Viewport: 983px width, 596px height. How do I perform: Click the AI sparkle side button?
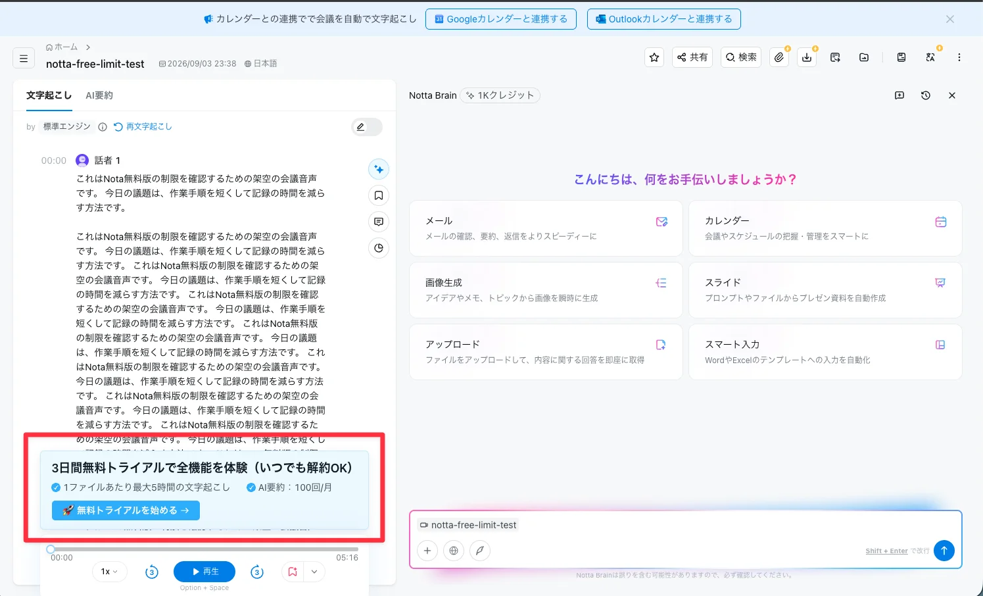pos(379,169)
